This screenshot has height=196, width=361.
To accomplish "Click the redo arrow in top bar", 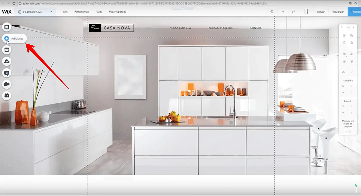I will [x=293, y=12].
